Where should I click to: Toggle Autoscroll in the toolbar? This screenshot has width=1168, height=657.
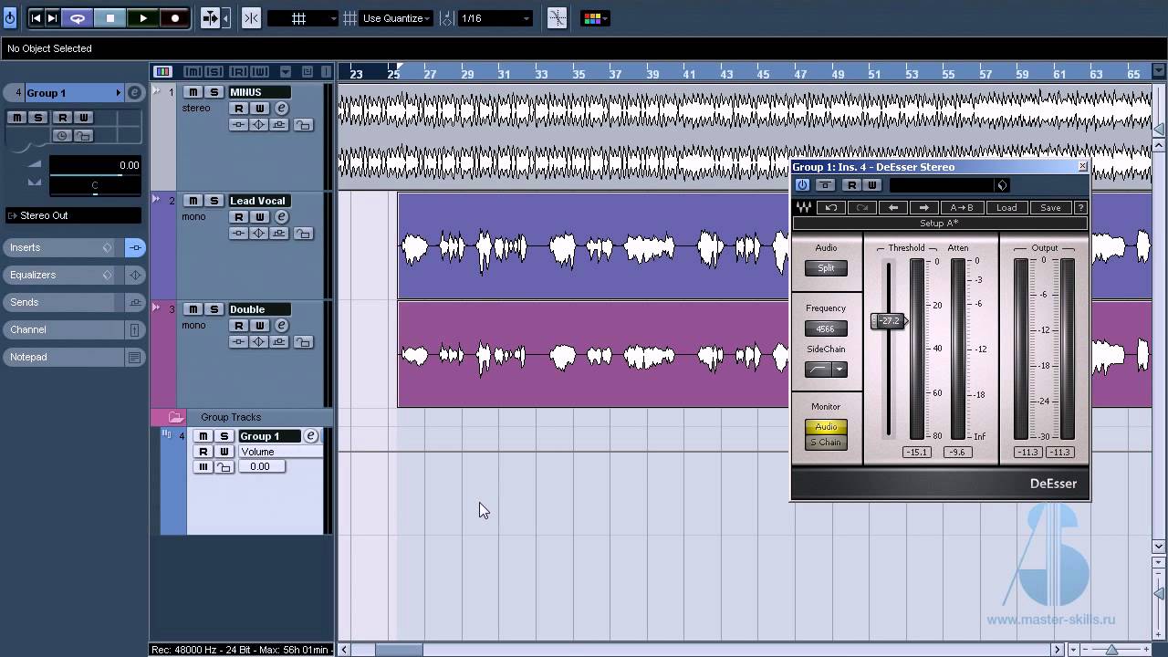[210, 18]
